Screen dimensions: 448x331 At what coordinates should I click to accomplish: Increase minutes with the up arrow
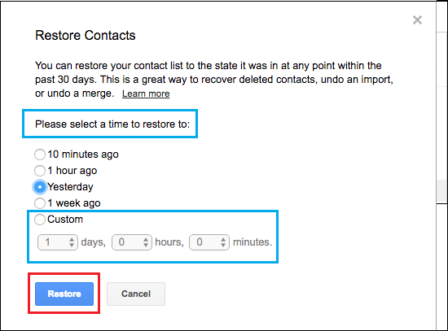click(223, 239)
